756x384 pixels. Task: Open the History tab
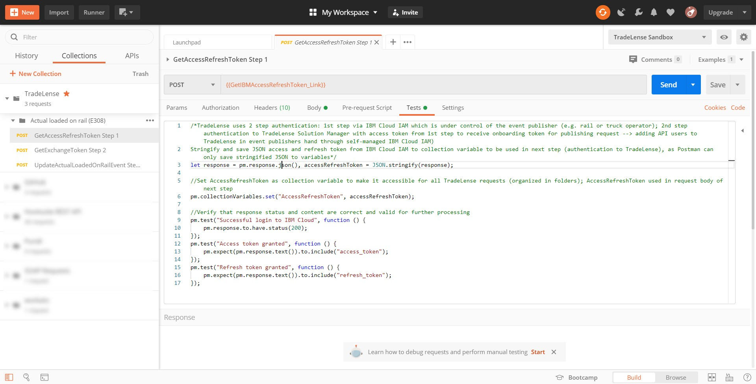coord(26,56)
